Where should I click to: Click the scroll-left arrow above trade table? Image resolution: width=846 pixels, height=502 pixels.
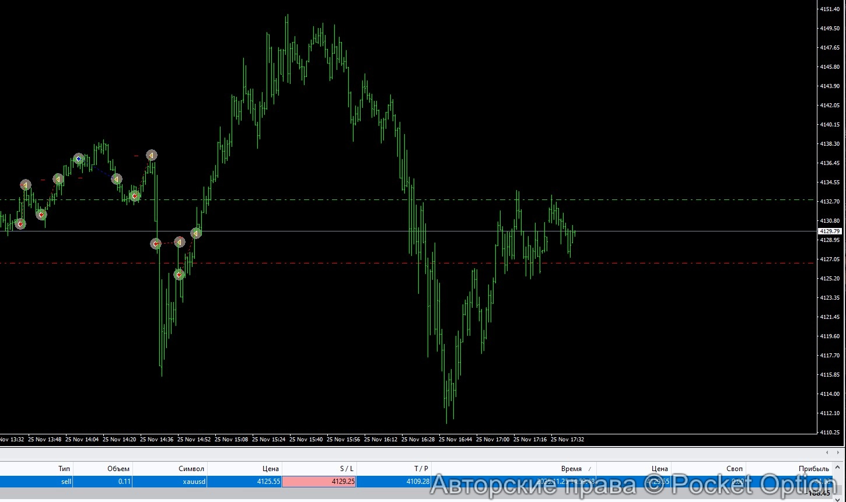click(827, 452)
